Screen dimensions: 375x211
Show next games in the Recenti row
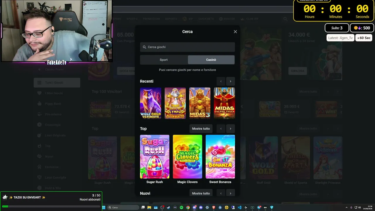[230, 81]
